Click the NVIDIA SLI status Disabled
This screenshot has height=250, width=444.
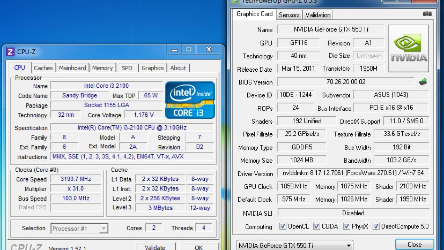(353, 213)
